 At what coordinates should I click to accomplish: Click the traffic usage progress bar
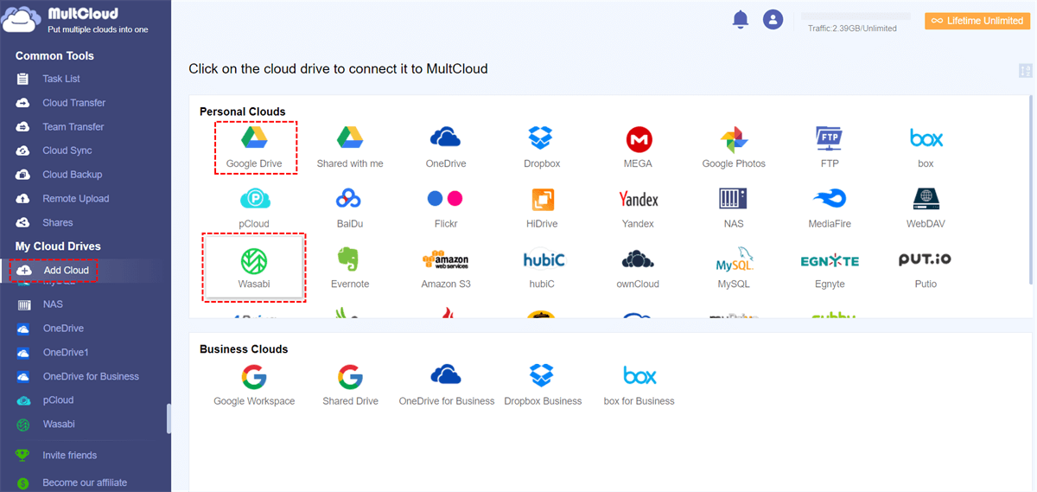point(856,16)
